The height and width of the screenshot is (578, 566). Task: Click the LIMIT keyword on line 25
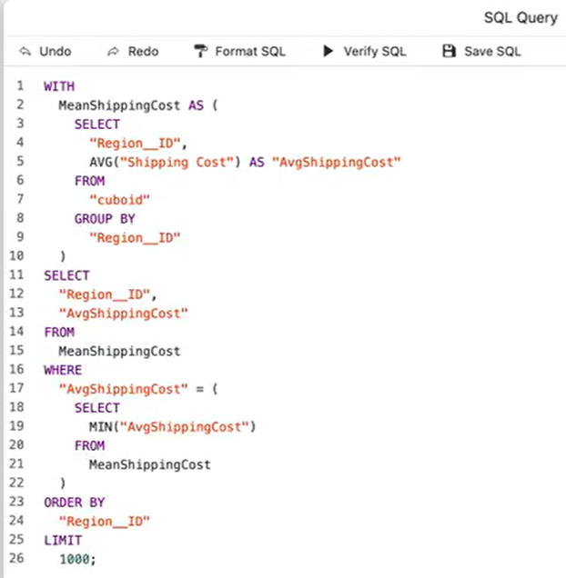tap(63, 541)
